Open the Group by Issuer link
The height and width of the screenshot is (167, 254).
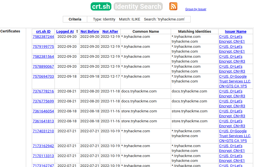(x=196, y=9)
